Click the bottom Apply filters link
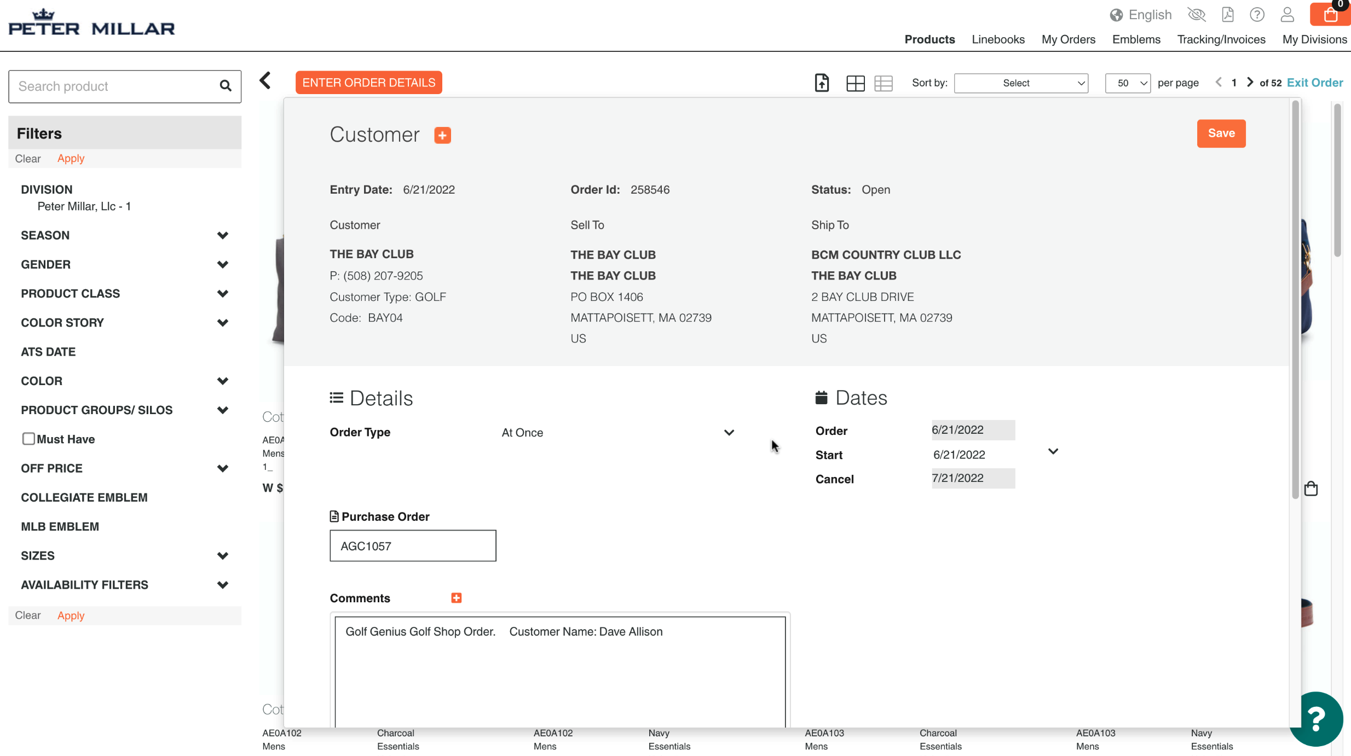This screenshot has width=1351, height=756. tap(71, 615)
